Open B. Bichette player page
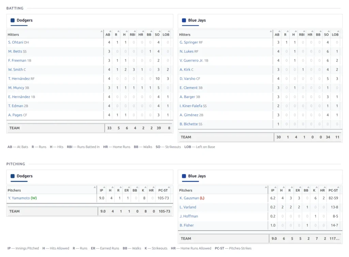The height and width of the screenshot is (257, 349). 188,124
